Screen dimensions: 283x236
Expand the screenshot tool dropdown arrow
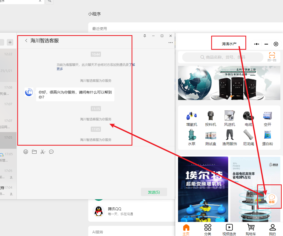pyautogui.click(x=45, y=152)
